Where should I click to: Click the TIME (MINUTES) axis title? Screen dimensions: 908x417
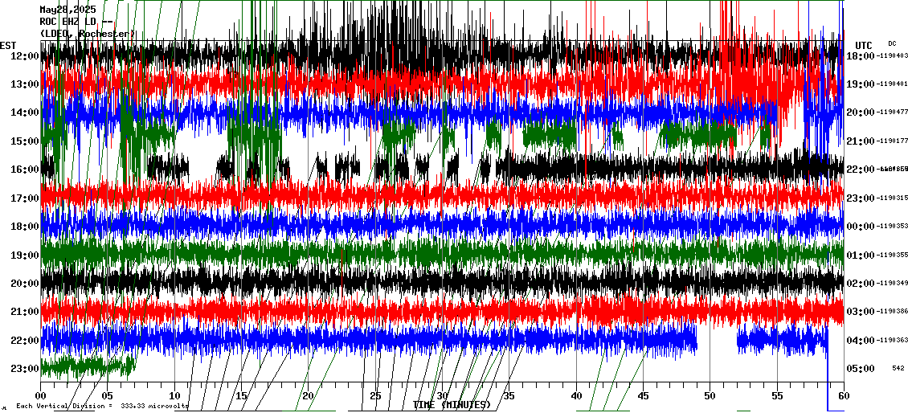click(x=452, y=405)
